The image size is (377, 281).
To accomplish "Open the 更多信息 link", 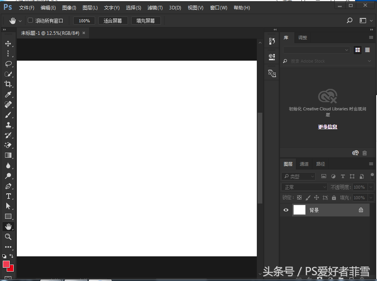I will click(327, 127).
